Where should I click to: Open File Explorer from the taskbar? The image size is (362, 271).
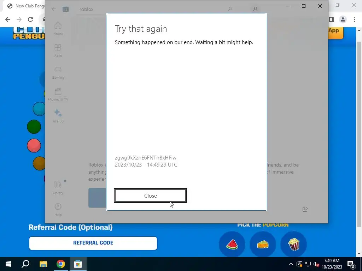click(x=43, y=264)
